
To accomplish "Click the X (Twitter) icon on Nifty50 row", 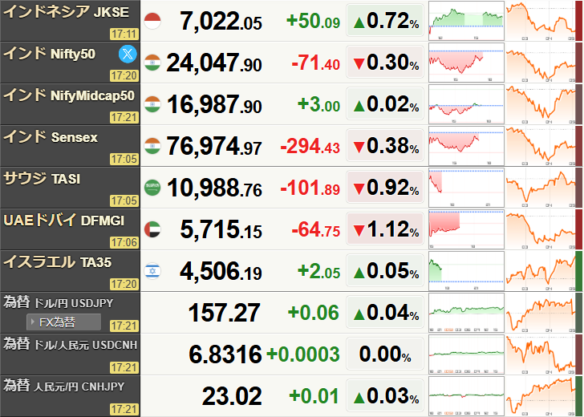I will click(128, 54).
